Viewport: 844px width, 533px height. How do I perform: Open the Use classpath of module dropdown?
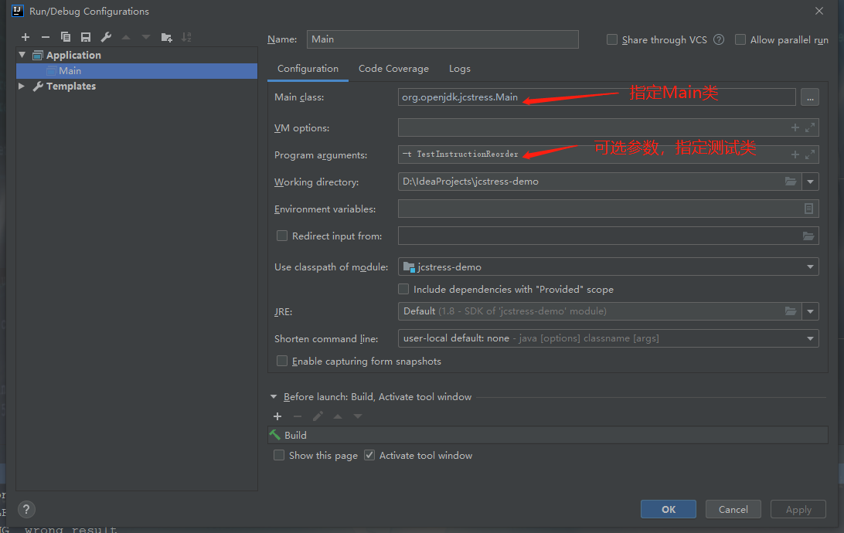pos(811,266)
